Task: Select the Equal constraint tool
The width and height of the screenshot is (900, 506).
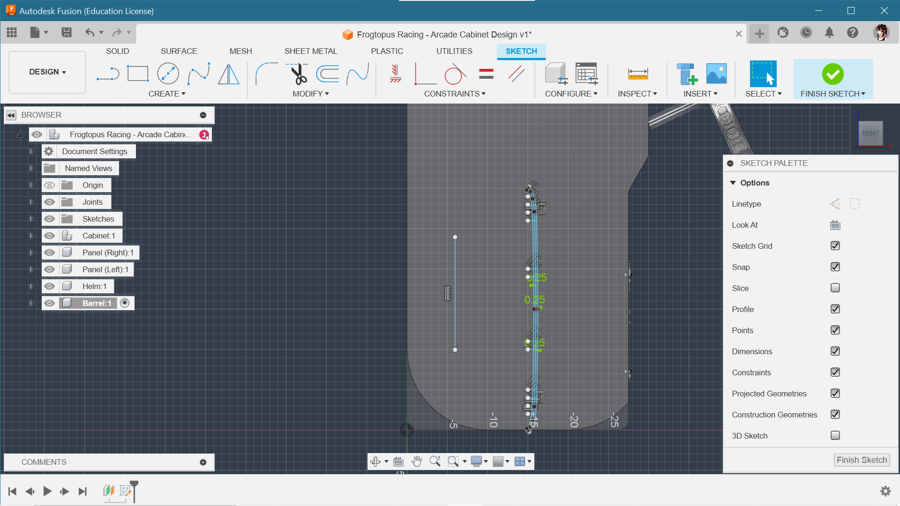Action: pos(486,74)
